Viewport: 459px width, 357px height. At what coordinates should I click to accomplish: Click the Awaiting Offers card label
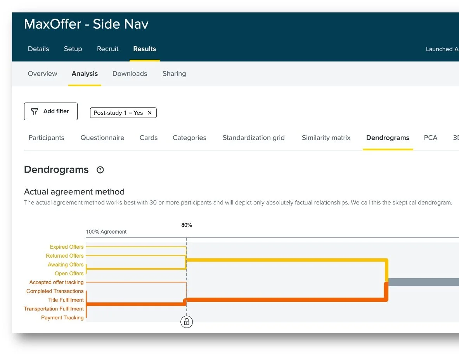66,265
